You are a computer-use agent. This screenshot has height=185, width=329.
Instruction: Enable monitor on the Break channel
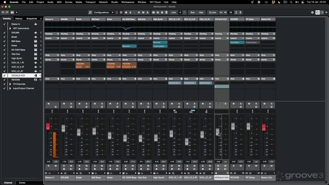pyautogui.click(x=86, y=169)
